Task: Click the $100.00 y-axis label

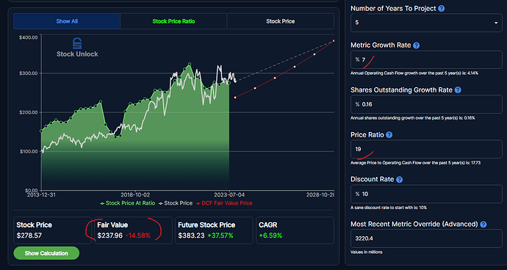Action: [x=29, y=151]
